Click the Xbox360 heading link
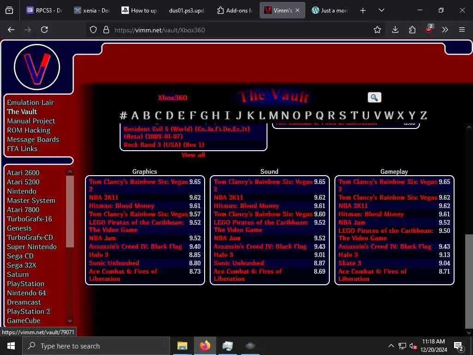The image size is (473, 355). pyautogui.click(x=173, y=98)
